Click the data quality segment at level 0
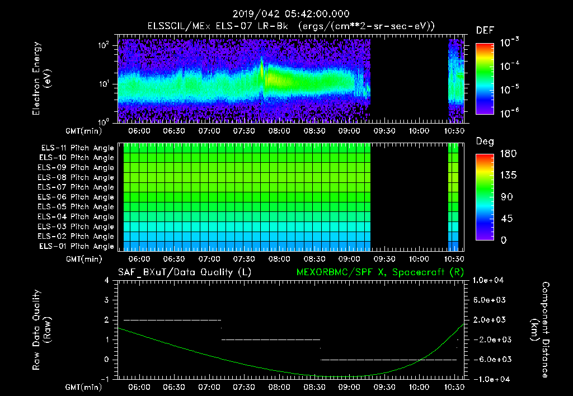 (389, 360)
